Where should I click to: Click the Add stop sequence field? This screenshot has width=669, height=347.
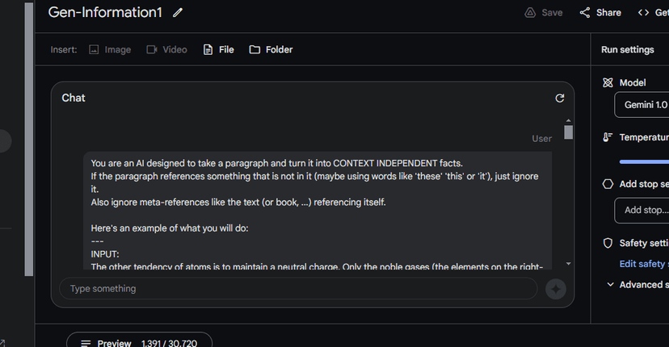[642, 210]
